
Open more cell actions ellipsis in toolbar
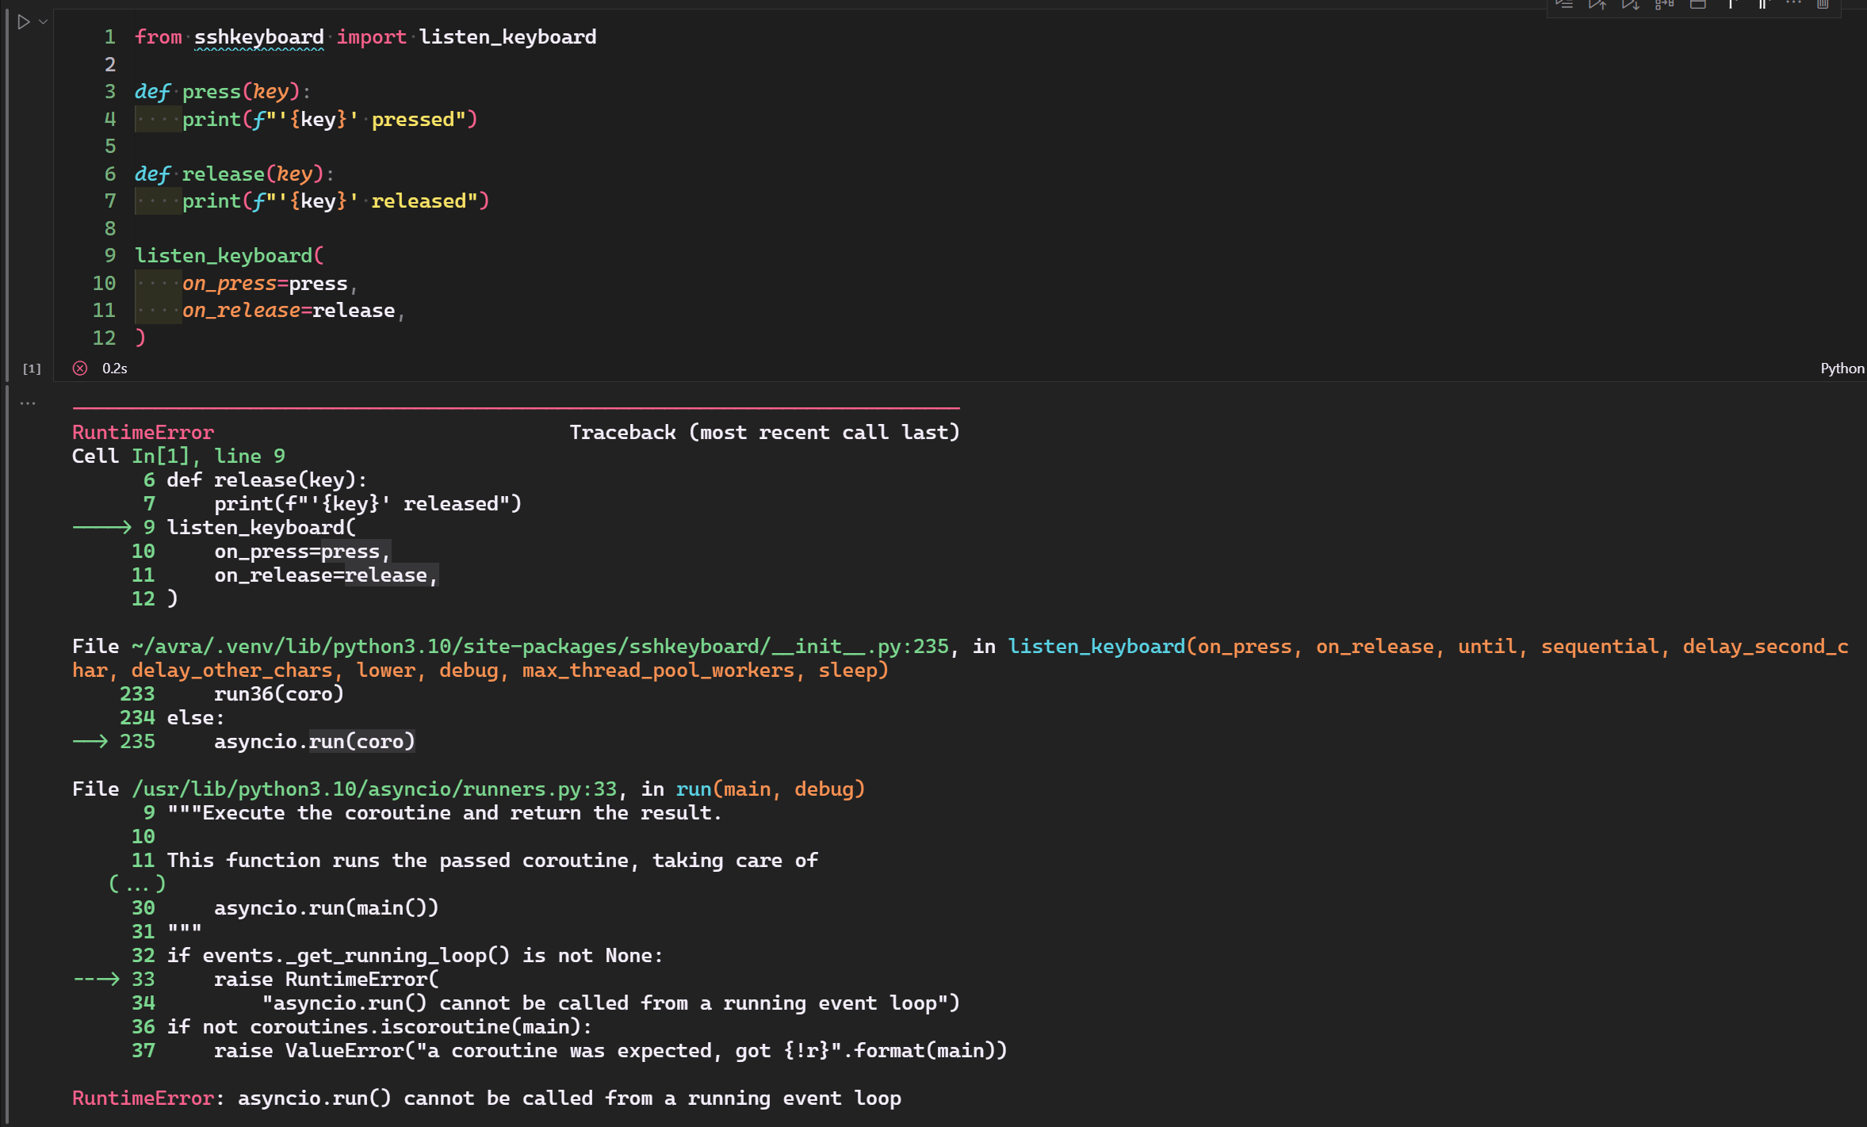coord(1793,3)
